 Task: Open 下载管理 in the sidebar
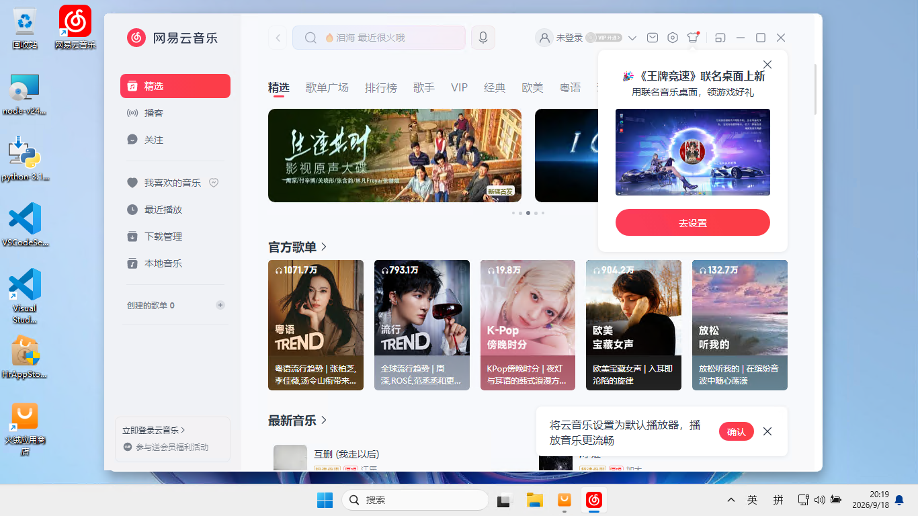[x=175, y=236]
